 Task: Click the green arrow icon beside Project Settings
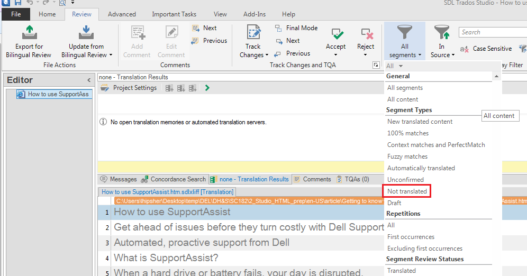[207, 88]
